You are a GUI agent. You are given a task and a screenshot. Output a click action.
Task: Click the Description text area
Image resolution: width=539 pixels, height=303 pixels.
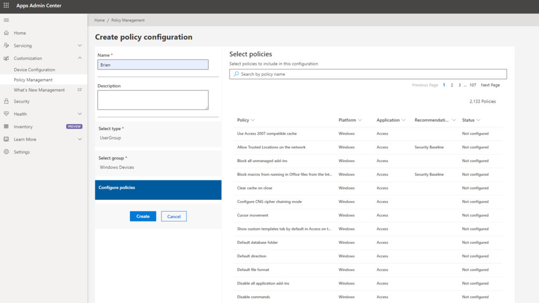[x=153, y=100]
